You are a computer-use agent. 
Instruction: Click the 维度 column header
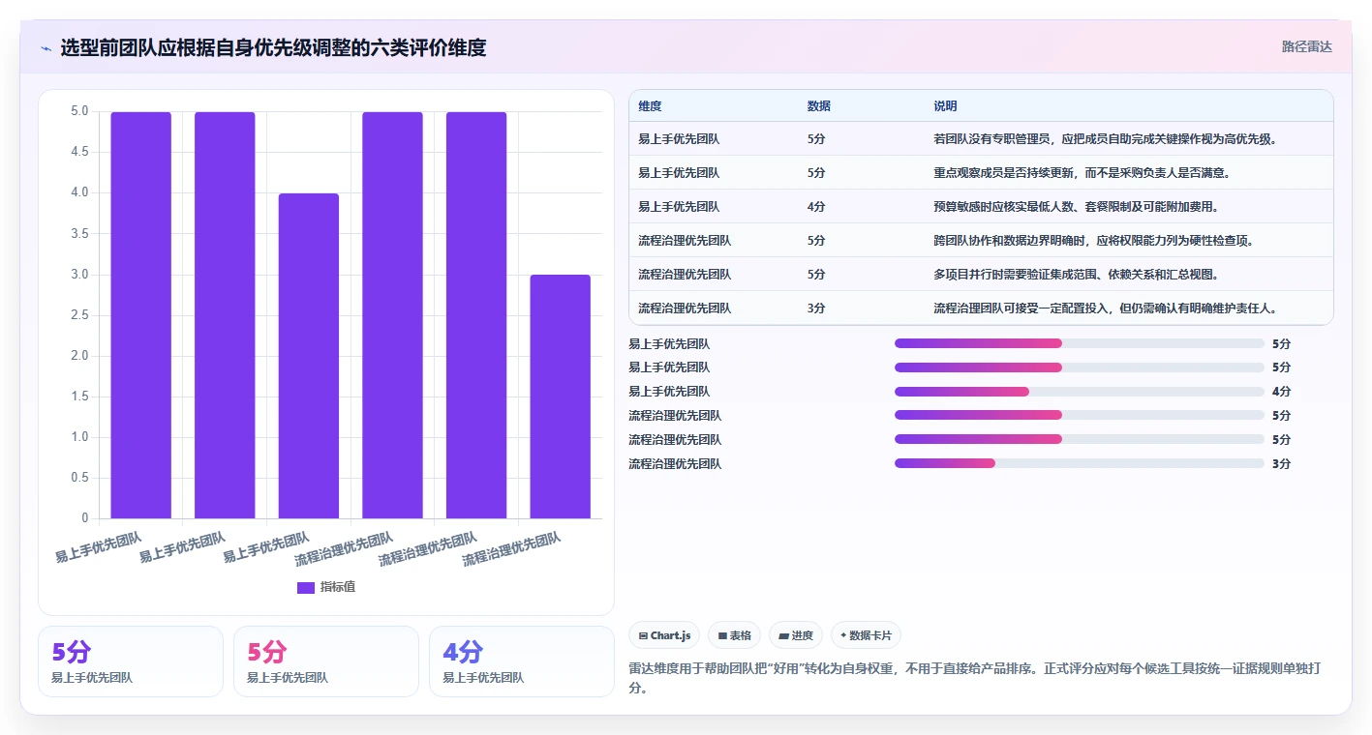(x=650, y=106)
